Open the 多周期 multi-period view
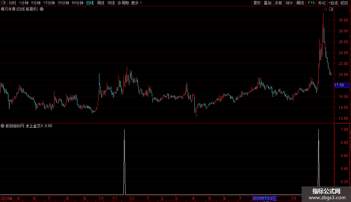 click(x=123, y=3)
